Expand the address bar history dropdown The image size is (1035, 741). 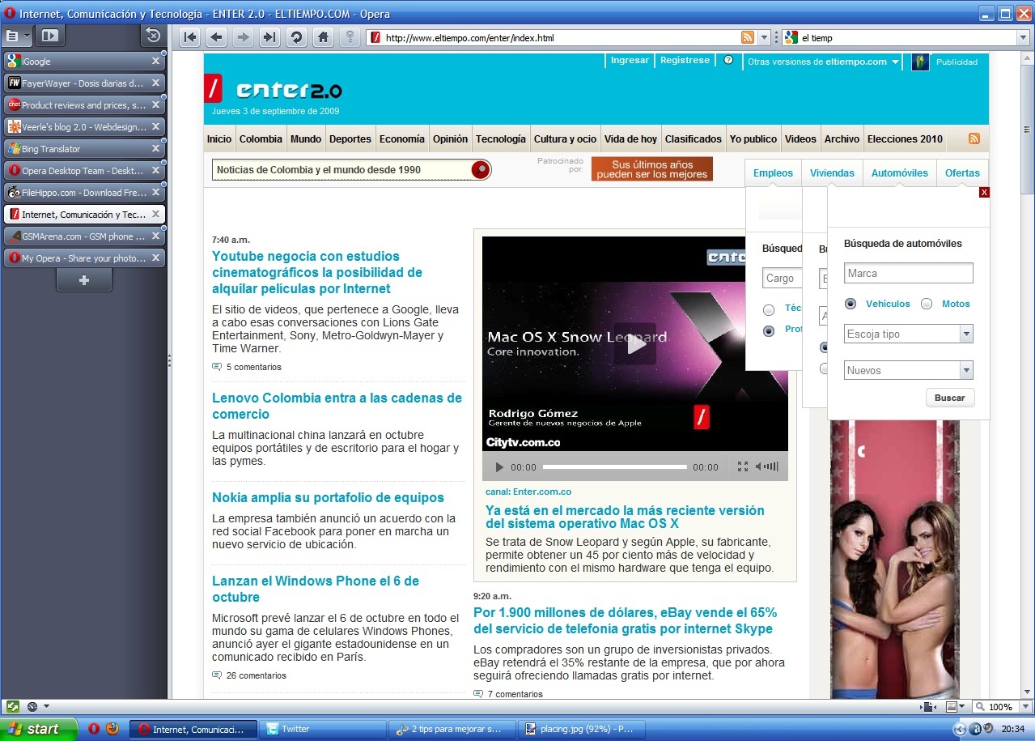tap(765, 37)
